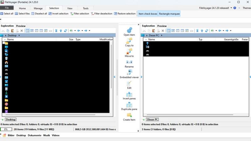Click refresh icon in right pane toolbar
Viewport: 251px width, 141px height.
pyautogui.click(x=207, y=31)
